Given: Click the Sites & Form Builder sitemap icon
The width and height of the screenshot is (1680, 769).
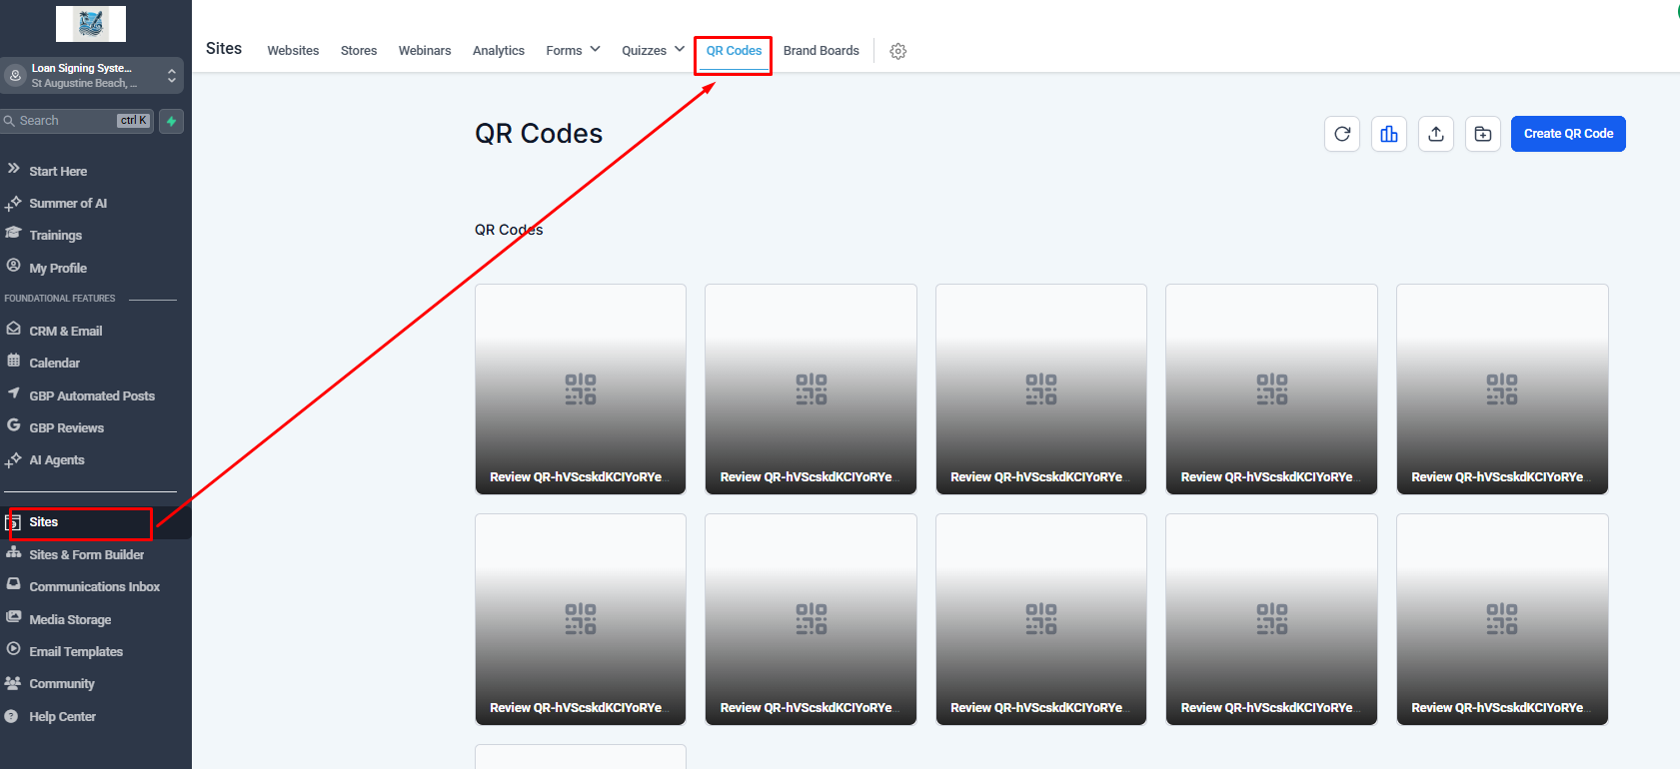Looking at the screenshot, I should click(x=13, y=552).
